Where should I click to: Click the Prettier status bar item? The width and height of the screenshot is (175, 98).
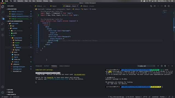tap(163, 97)
